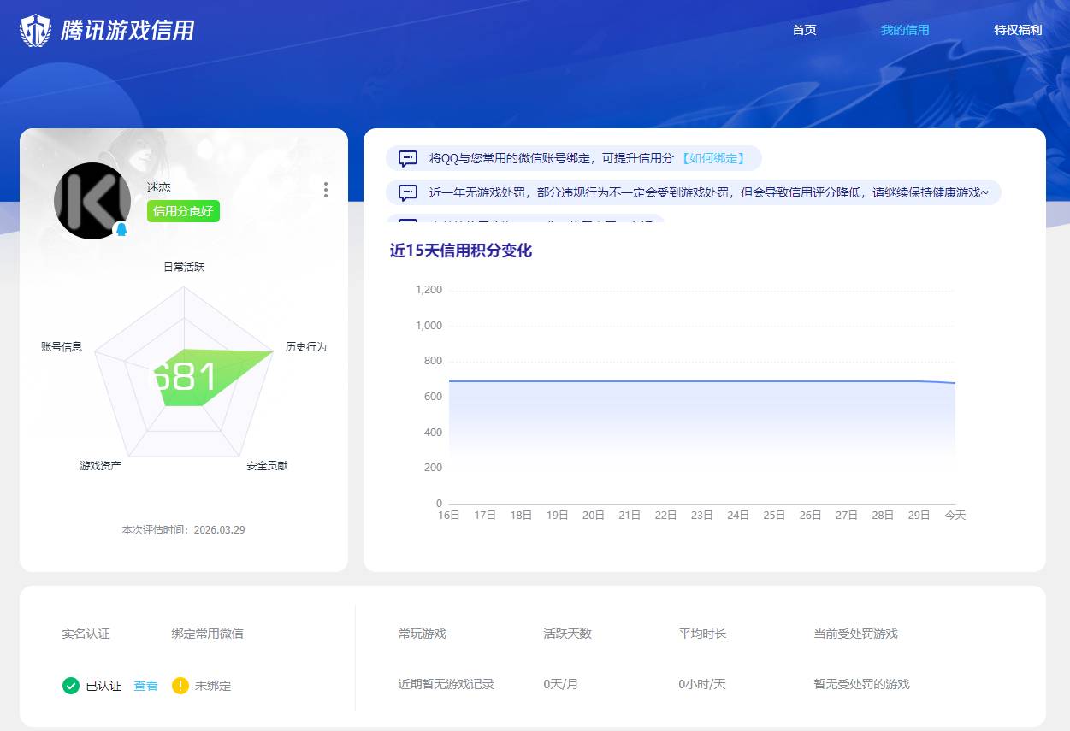Click the 查看 link under 实名认证
This screenshot has width=1070, height=731.
pos(145,686)
